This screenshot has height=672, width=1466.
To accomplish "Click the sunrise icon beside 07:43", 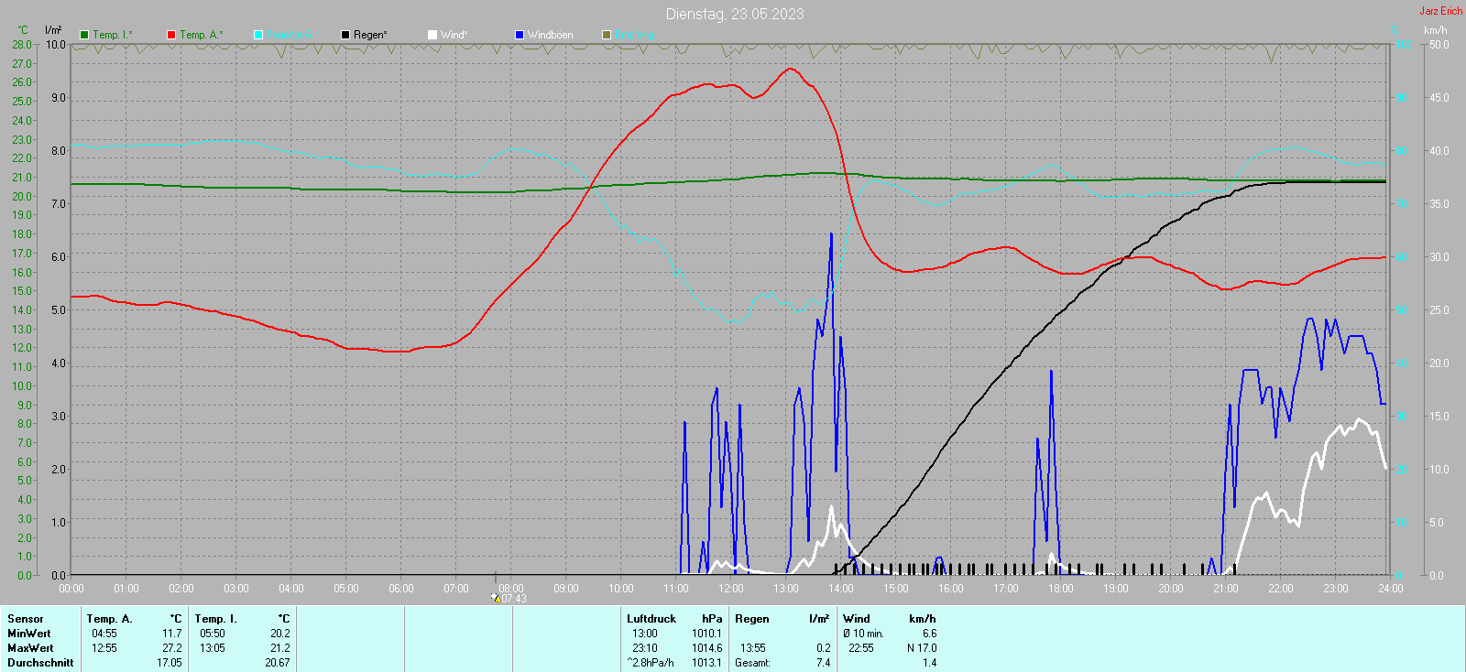I will 496,598.
